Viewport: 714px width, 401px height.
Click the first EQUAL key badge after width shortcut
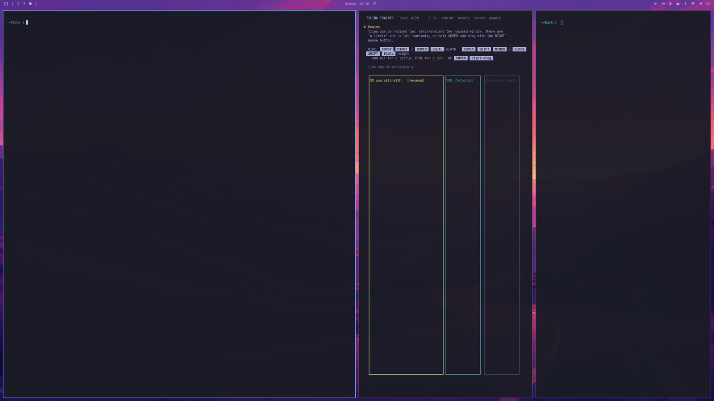pos(437,49)
